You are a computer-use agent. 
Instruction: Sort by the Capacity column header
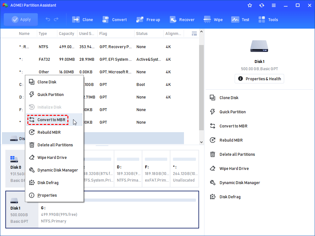(x=66, y=34)
